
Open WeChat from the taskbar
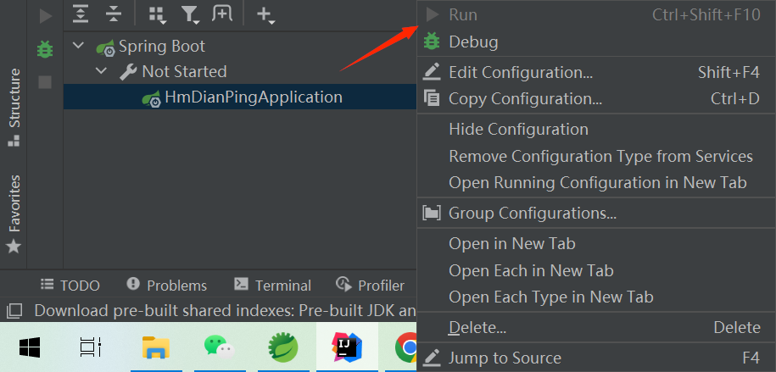(220, 347)
